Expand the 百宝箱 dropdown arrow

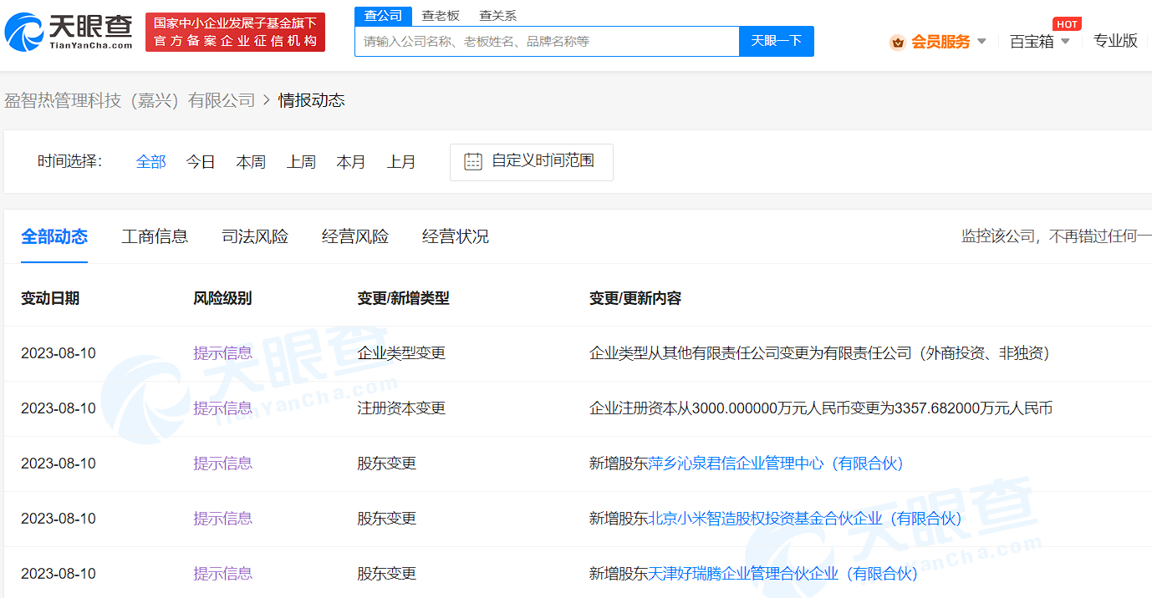click(1065, 42)
